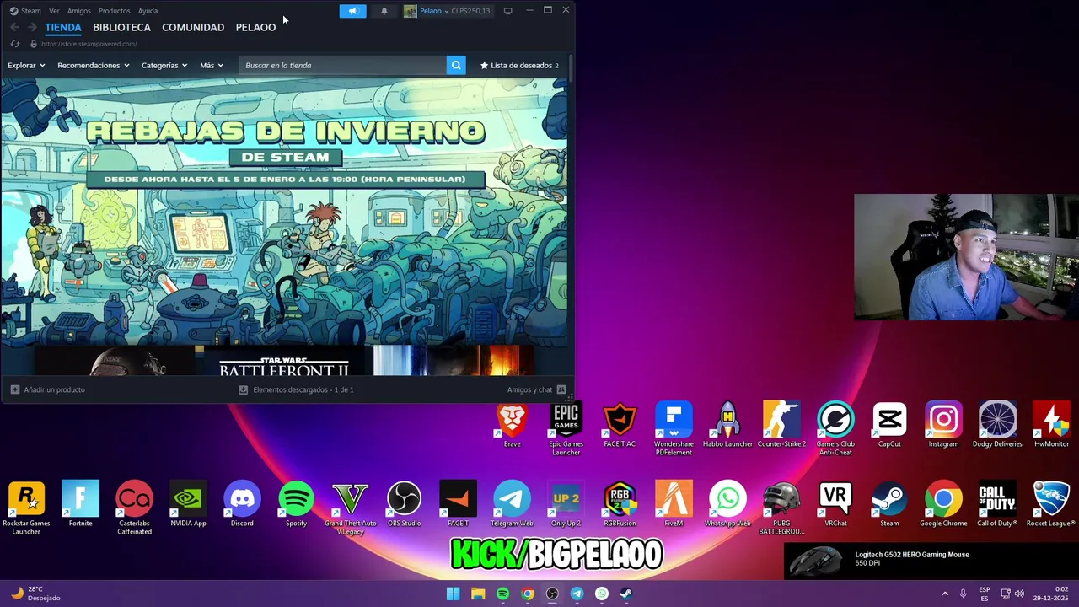Open the Categorías dropdown menu
This screenshot has height=607, width=1079.
tap(164, 65)
